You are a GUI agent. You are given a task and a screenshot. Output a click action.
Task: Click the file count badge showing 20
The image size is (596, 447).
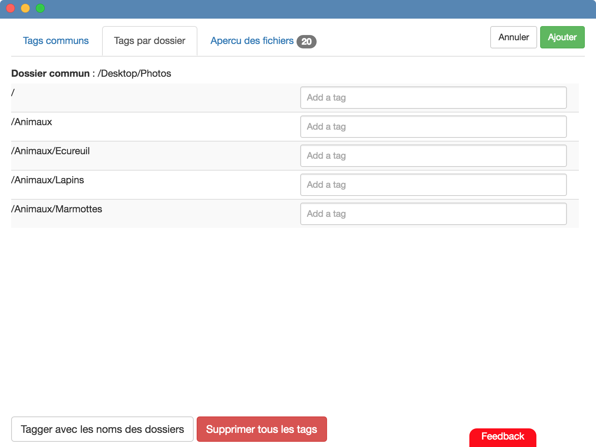(307, 42)
